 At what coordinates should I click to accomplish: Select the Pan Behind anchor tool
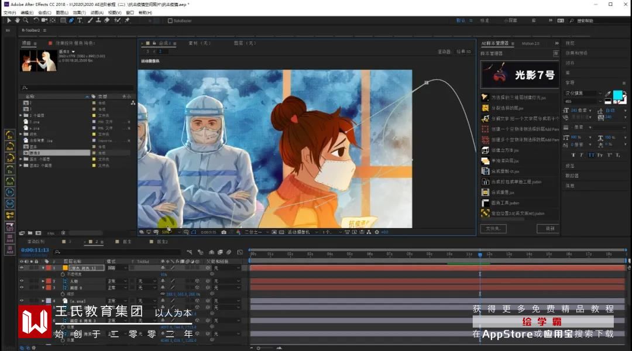[53, 20]
